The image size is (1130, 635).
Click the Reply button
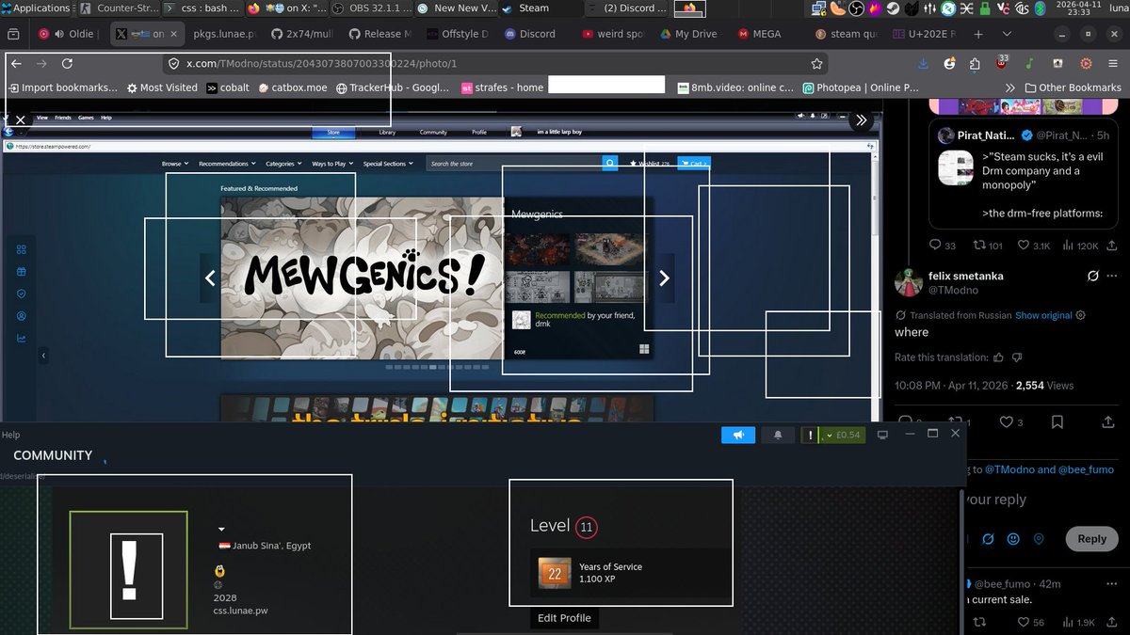(x=1091, y=539)
